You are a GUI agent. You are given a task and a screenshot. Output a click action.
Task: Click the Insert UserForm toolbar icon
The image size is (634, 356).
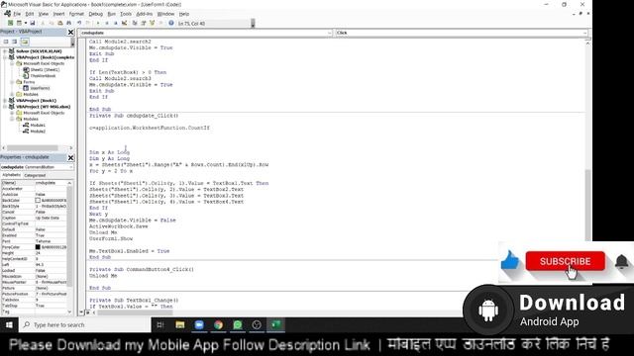coord(19,23)
